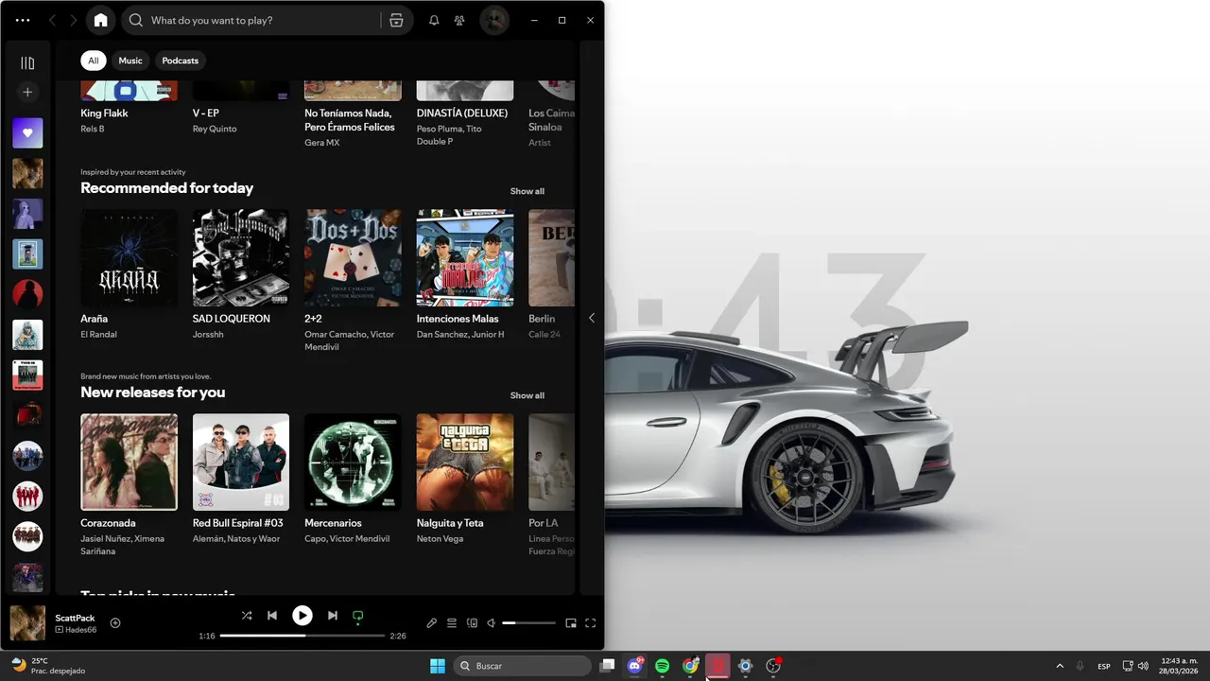The width and height of the screenshot is (1210, 681).
Task: Mute the volume
Action: [492, 623]
